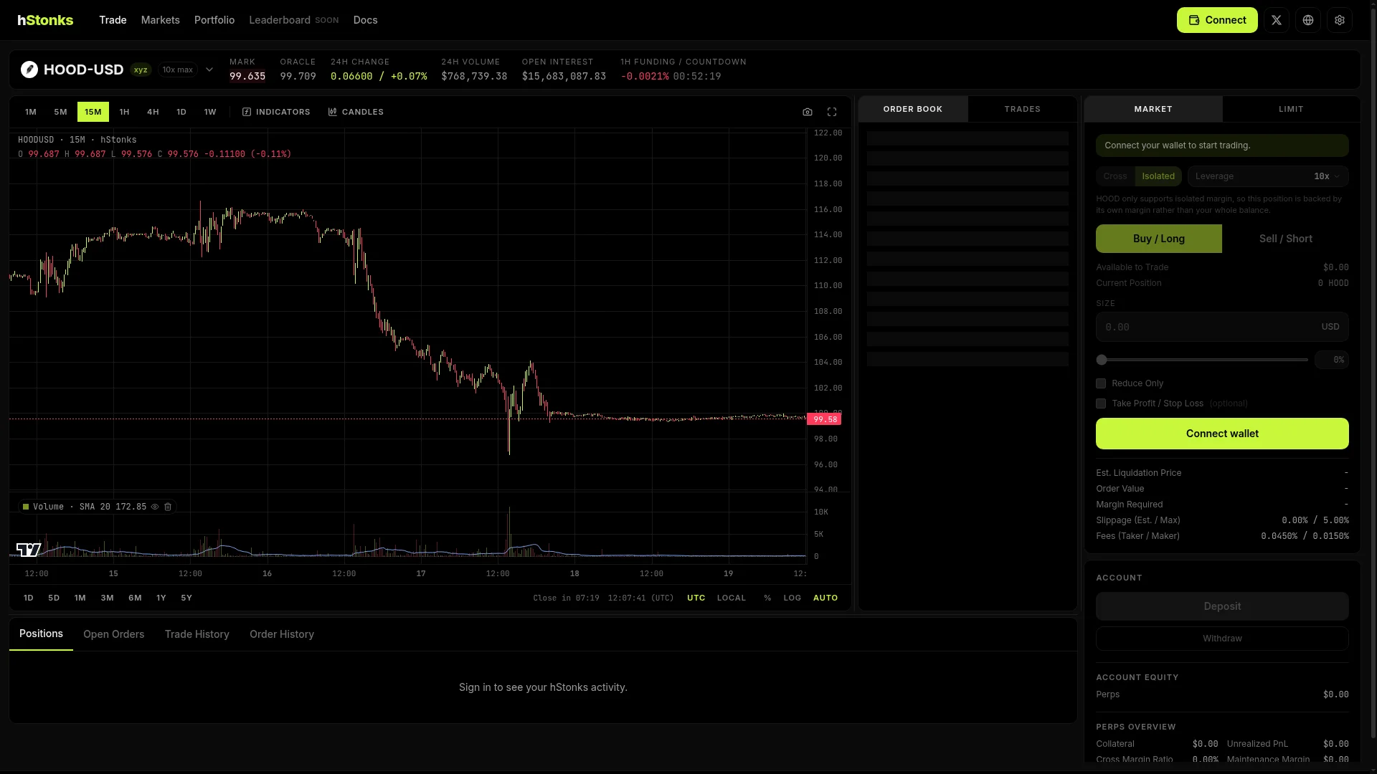Click the 99.58 current price label
Screen dimensions: 1377x774
click(824, 419)
